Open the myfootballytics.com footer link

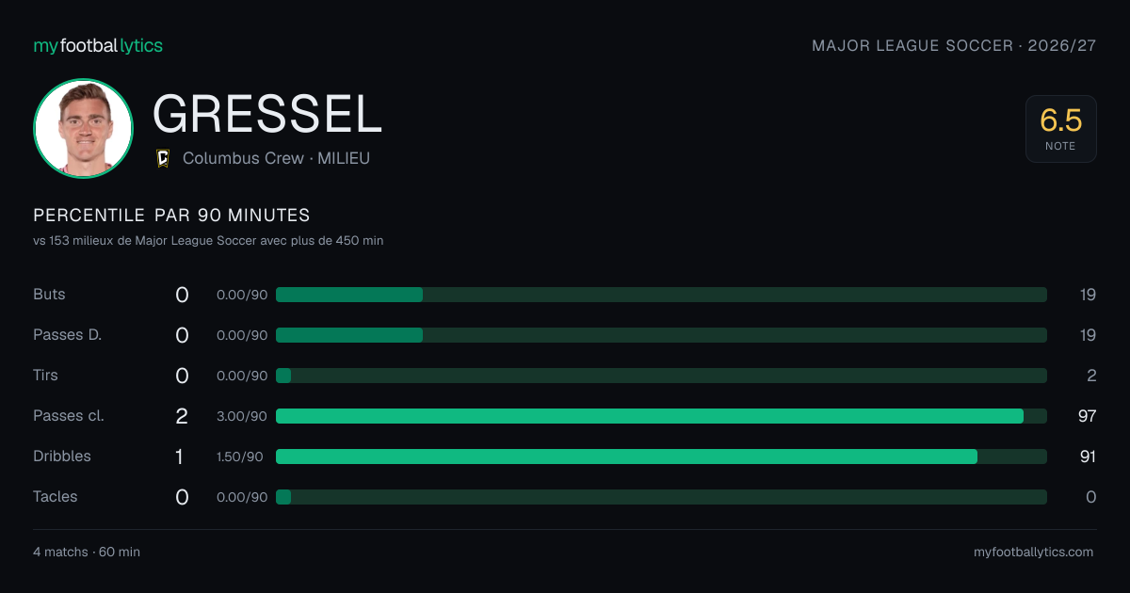click(x=1033, y=552)
